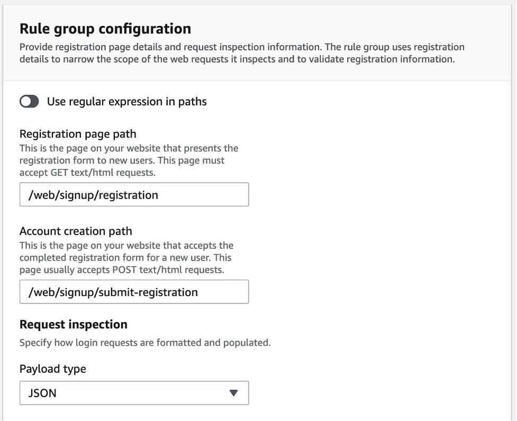Select the JSON value in Payload type
The image size is (517, 421).
(42, 393)
